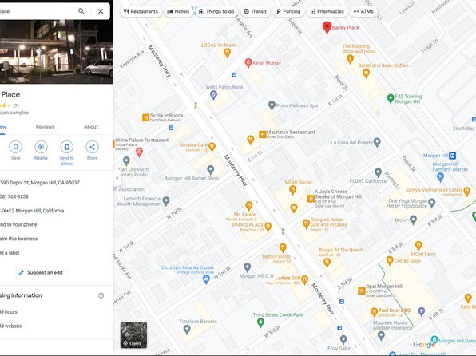The height and width of the screenshot is (356, 476).
Task: Click the red Barley Place pin
Action: 327,27
